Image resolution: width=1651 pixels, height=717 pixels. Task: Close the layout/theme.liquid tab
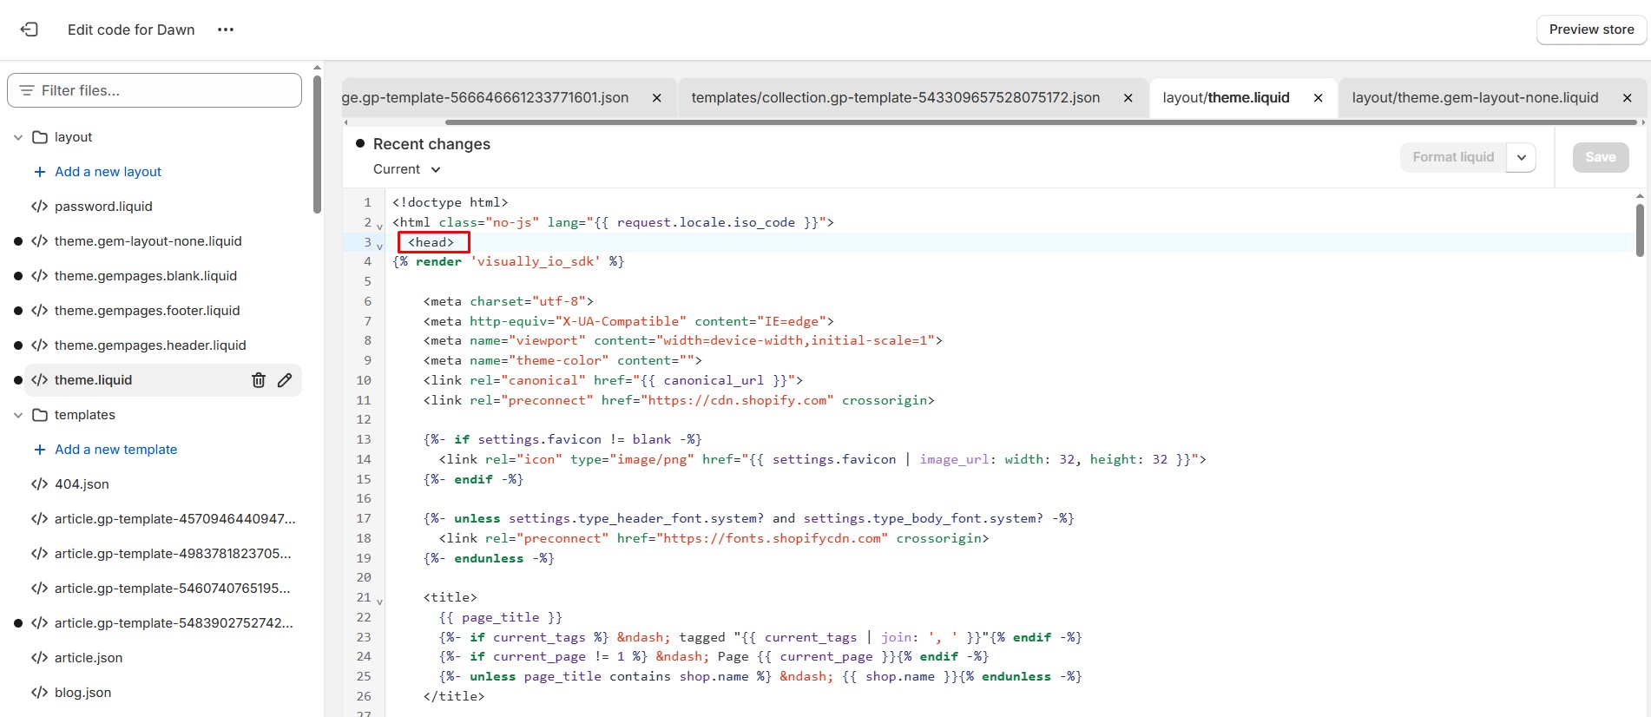[x=1318, y=98]
